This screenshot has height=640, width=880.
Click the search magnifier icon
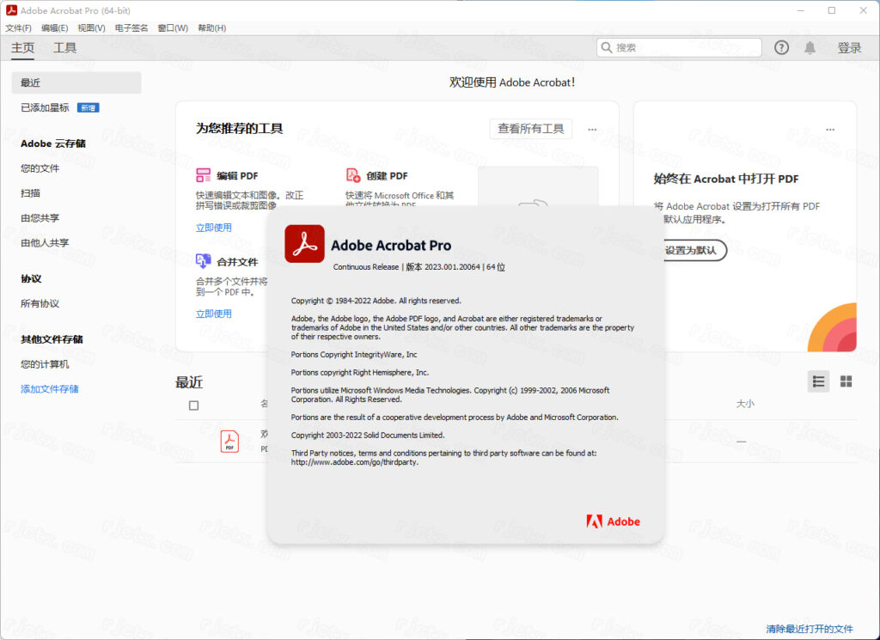tap(606, 47)
